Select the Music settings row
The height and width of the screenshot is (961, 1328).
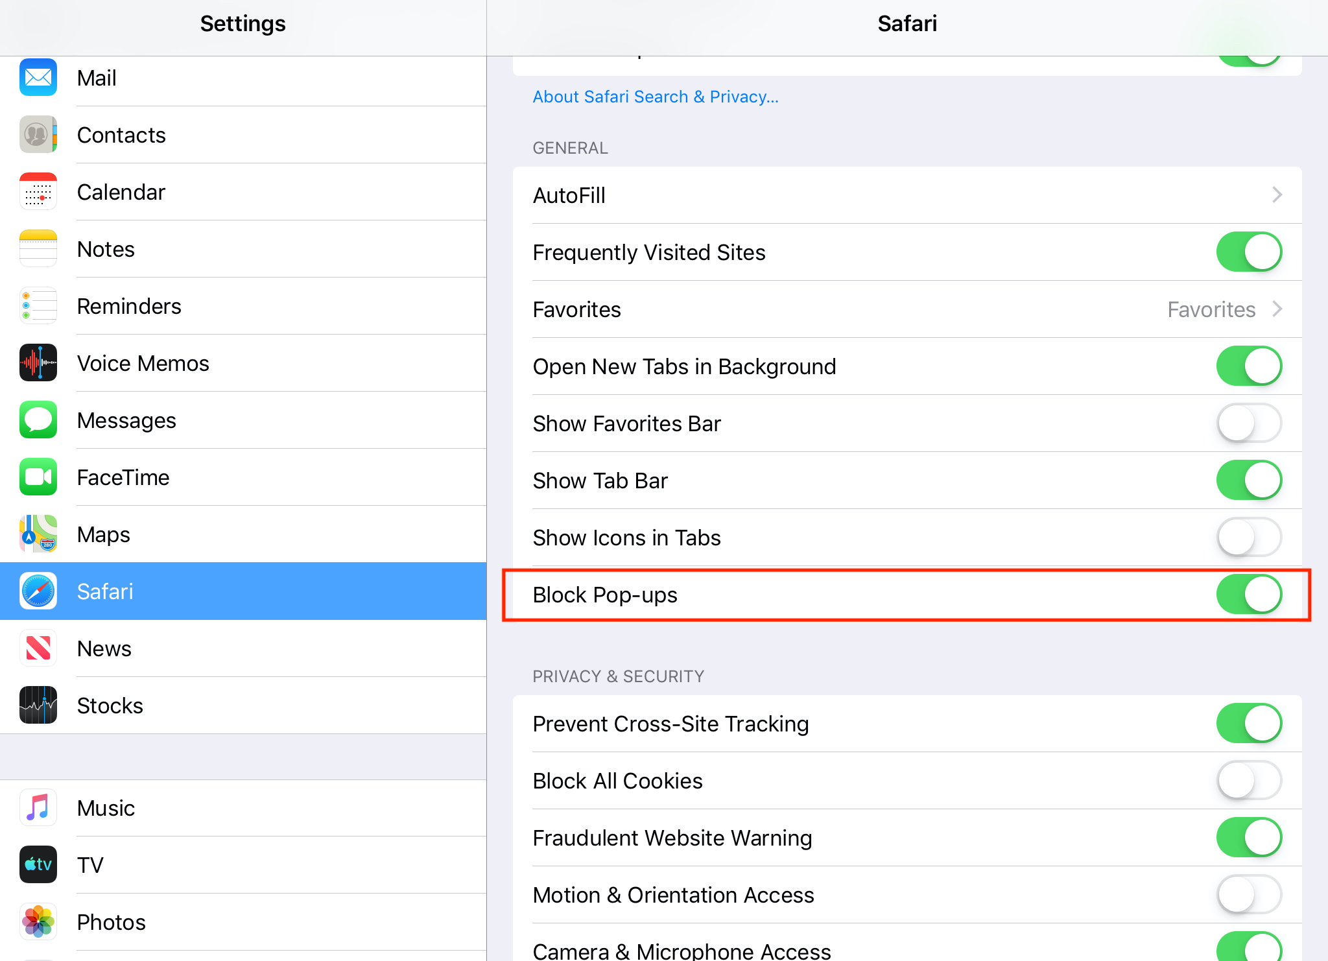[243, 808]
